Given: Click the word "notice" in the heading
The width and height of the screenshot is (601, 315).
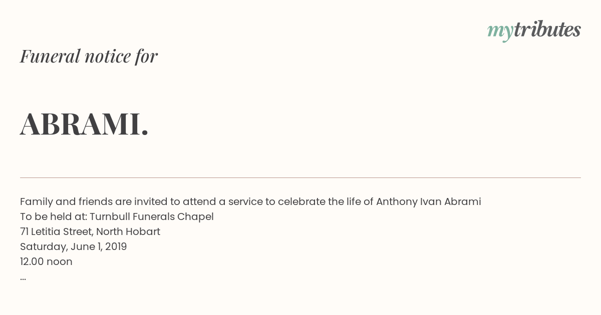Looking at the screenshot, I should click(x=108, y=56).
